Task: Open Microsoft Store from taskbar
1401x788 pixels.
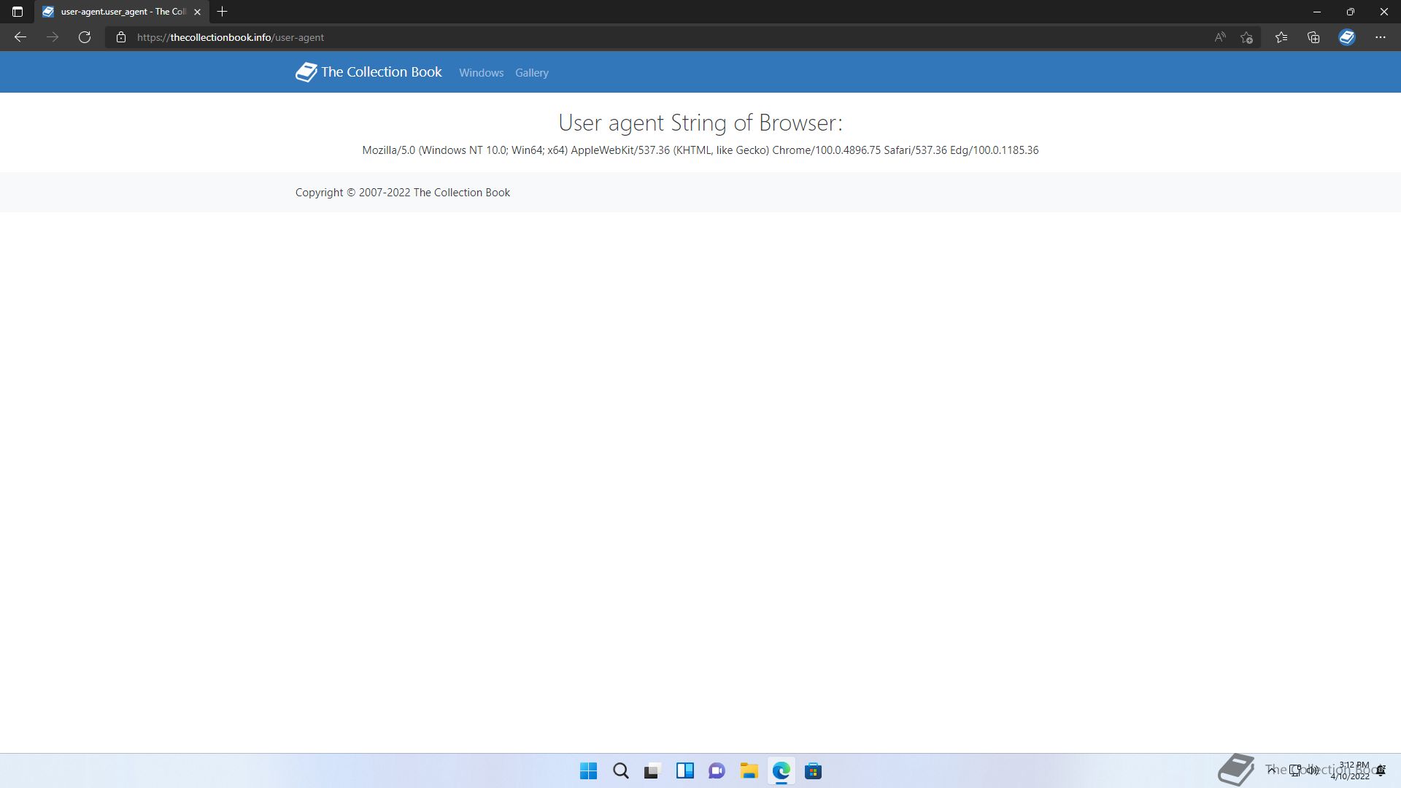Action: pos(813,771)
